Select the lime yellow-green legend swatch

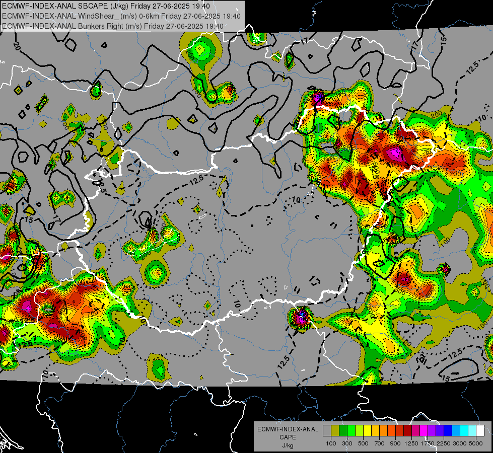[x=360, y=431]
